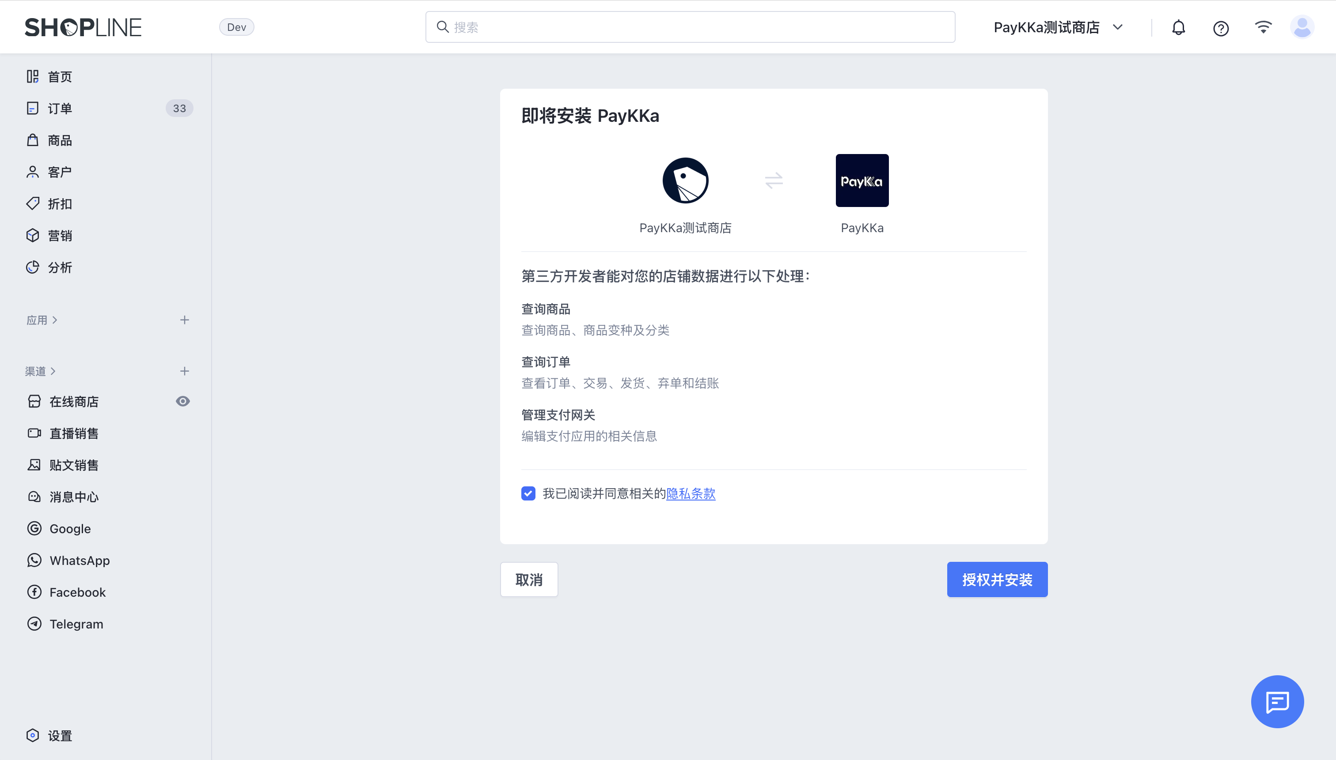Open 设置 in the sidebar
This screenshot has height=760, width=1336.
60,736
